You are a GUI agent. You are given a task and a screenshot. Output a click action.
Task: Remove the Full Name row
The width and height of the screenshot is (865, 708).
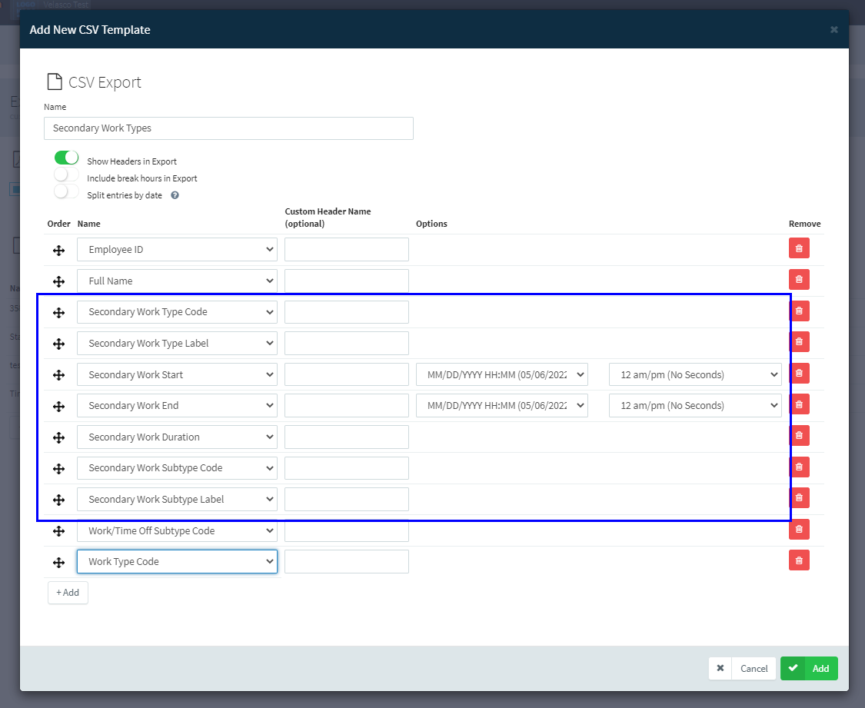799,280
